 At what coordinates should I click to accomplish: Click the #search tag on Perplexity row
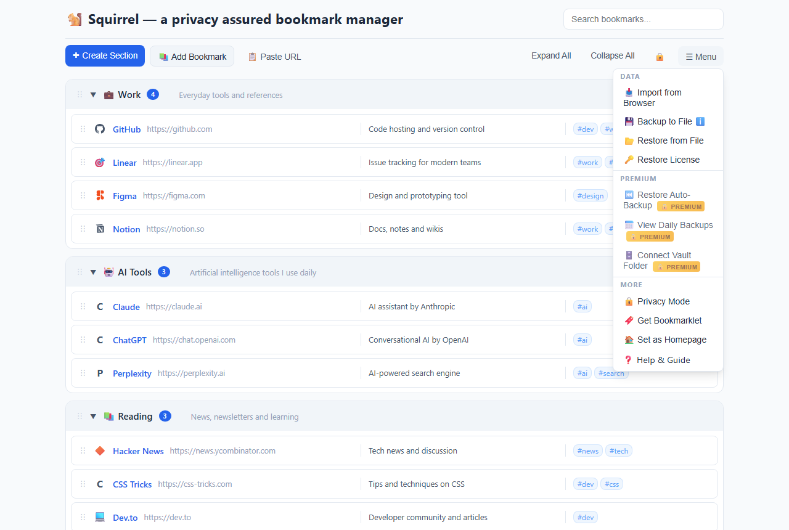coord(611,373)
